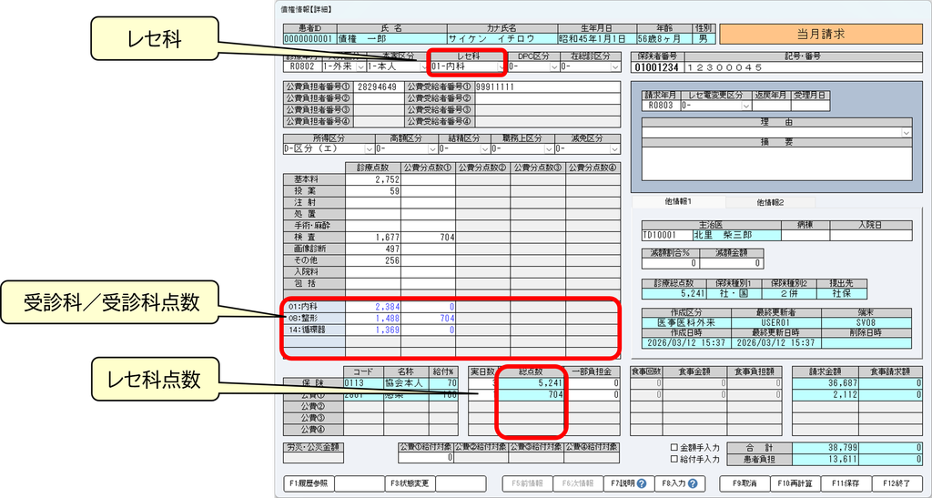Check the 給付手入力 checkbox
This screenshot has height=498, width=932.
pyautogui.click(x=674, y=460)
